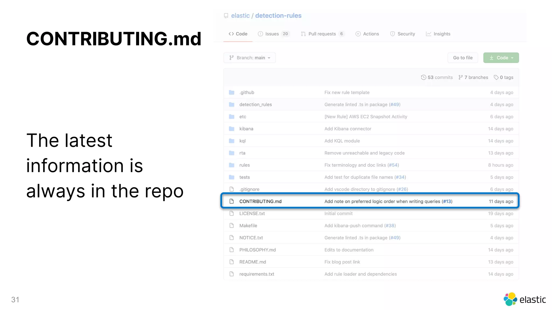Screen dimensions: 552x310
Task: Open the README.md file
Action: (253, 262)
